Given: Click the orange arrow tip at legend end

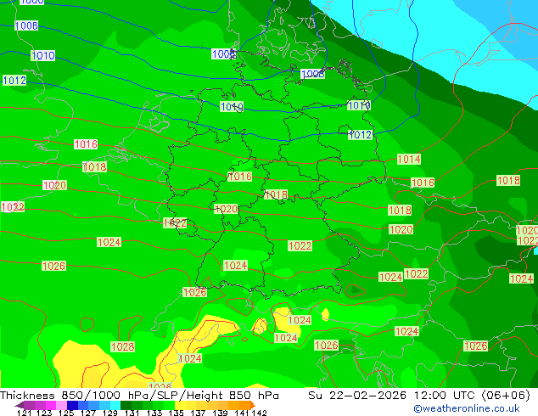Looking at the screenshot, I should [253, 405].
